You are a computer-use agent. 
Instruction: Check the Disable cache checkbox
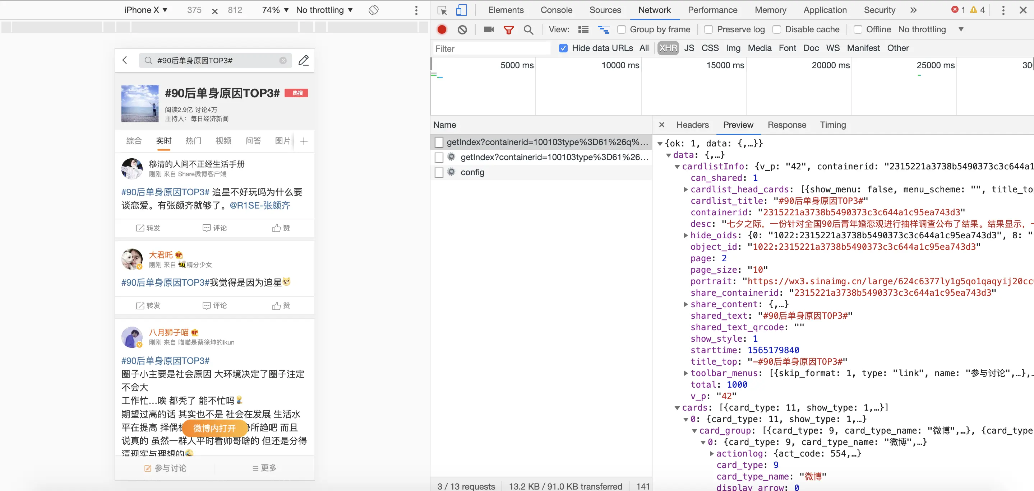click(x=777, y=29)
